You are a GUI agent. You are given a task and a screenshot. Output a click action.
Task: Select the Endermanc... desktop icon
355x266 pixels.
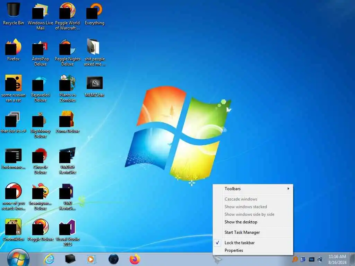pyautogui.click(x=14, y=158)
